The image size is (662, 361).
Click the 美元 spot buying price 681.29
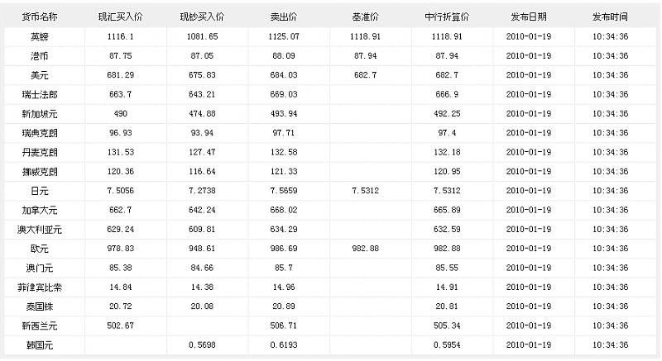(x=120, y=75)
